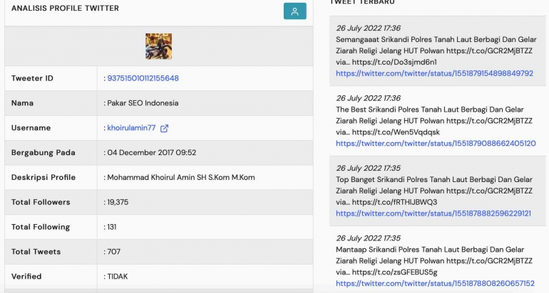
Task: Select the 'Total Following' label cell
Action: (x=51, y=227)
